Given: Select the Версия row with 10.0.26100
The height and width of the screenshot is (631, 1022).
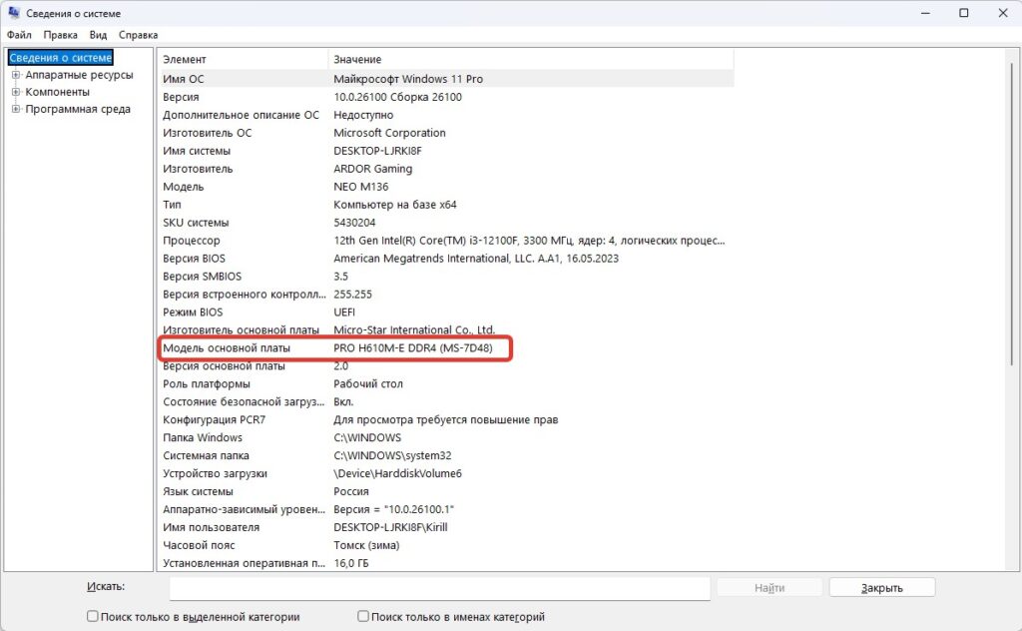Looking at the screenshot, I should 446,97.
